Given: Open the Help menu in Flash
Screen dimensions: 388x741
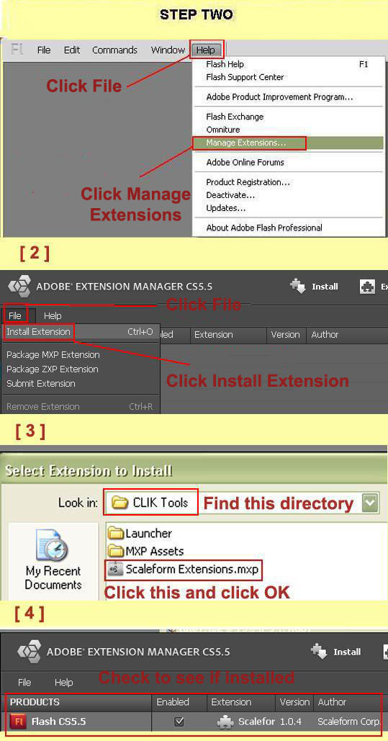Looking at the screenshot, I should [207, 50].
